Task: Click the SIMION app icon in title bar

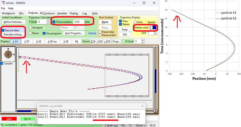Action: coord(3,3)
